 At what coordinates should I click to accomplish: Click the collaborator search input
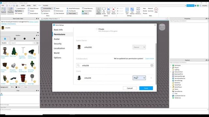click(115, 65)
